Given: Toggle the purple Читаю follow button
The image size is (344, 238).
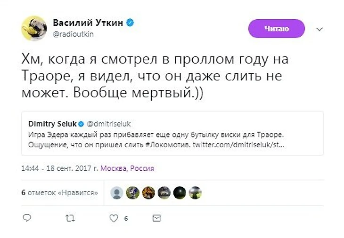Looking at the screenshot, I should point(277,29).
